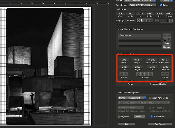Click the rotate clockwise icon
Image resolution: width=175 pixels, height=128 pixels.
coord(167,74)
